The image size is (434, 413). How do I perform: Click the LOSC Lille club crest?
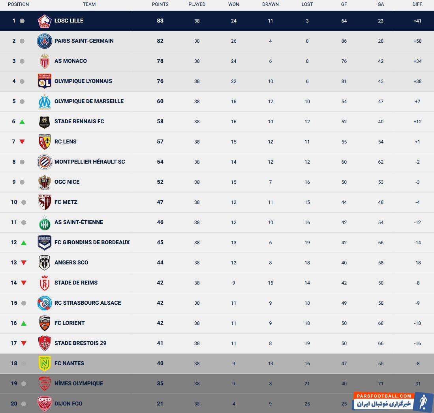45,21
